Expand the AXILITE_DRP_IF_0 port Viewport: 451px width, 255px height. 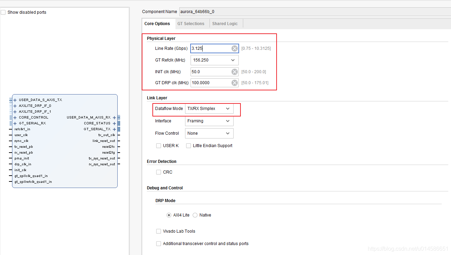(x=15, y=106)
